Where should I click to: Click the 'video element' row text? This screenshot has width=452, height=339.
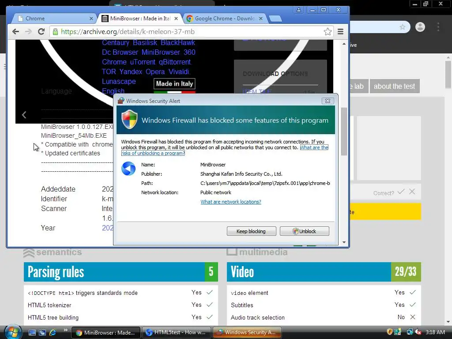[x=249, y=293]
